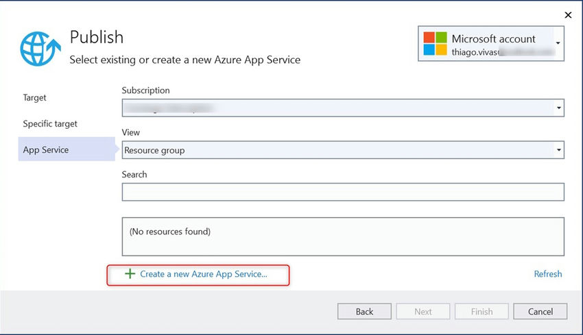583x335 pixels.
Task: Select the Target step
Action: pos(35,98)
